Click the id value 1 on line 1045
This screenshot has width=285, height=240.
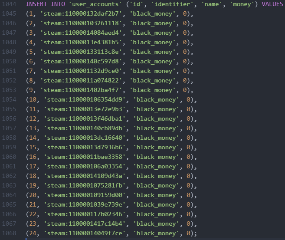pyautogui.click(x=31, y=13)
